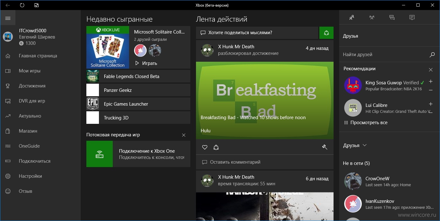The height and width of the screenshot is (221, 440).
Task: Open Epic Games Launcher entry
Action: pos(138,104)
